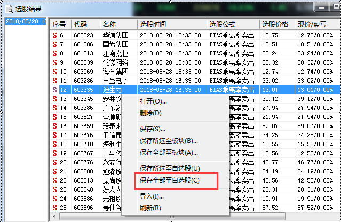Select stock code 603776
341x222 pixels.
83,162
